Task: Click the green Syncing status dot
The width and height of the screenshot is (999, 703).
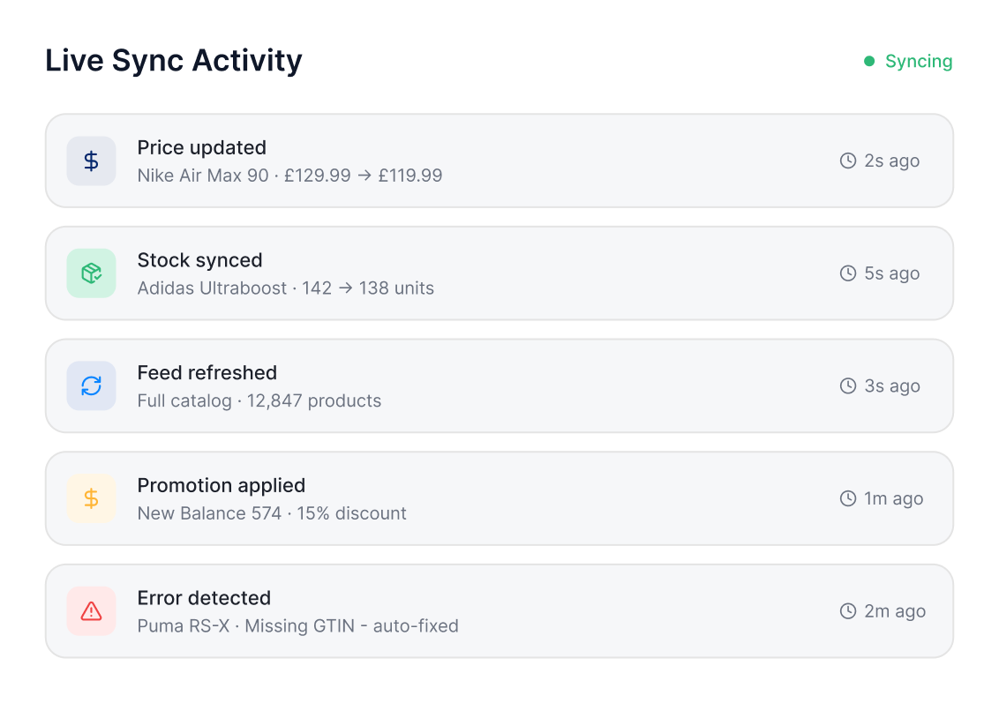Action: 869,61
